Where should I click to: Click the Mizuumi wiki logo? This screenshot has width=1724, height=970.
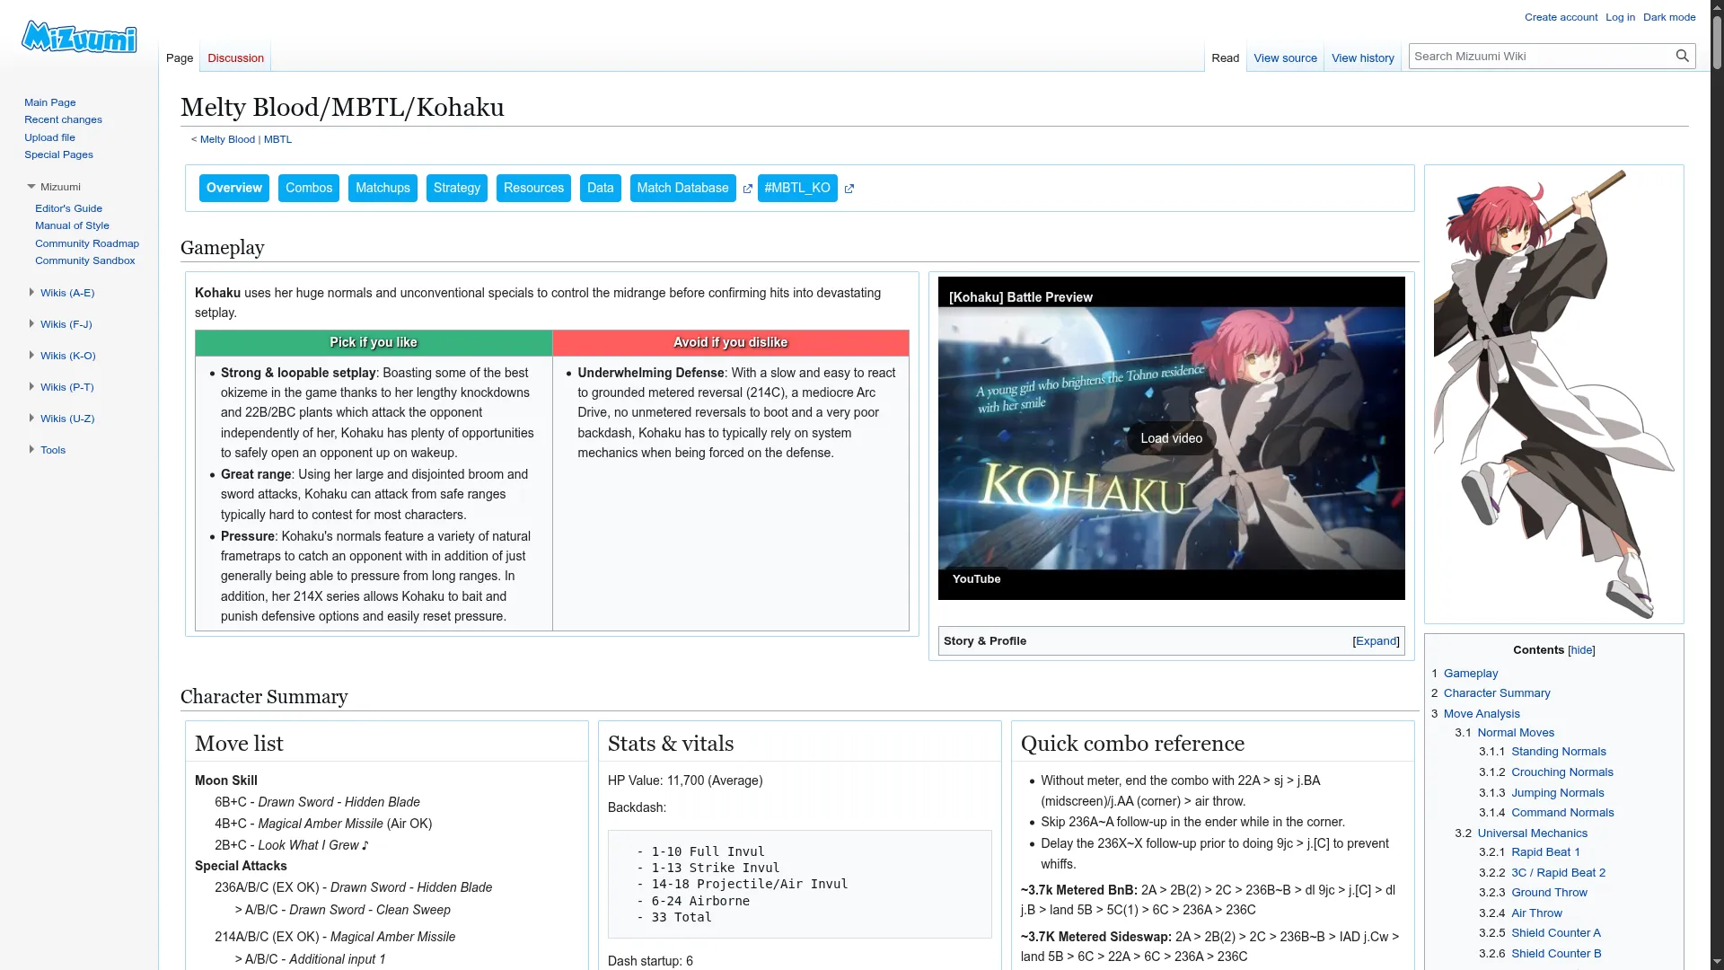coord(79,38)
